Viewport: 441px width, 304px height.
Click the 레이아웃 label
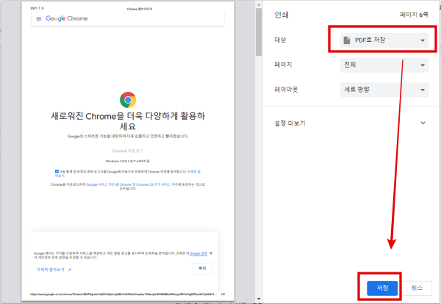pos(286,90)
